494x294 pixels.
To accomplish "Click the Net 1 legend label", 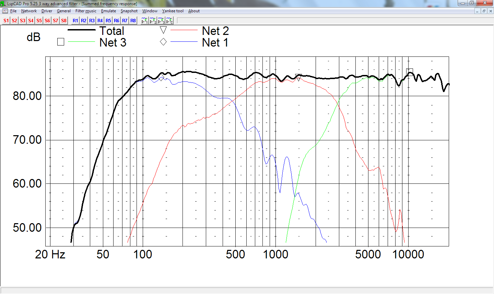I will (215, 42).
